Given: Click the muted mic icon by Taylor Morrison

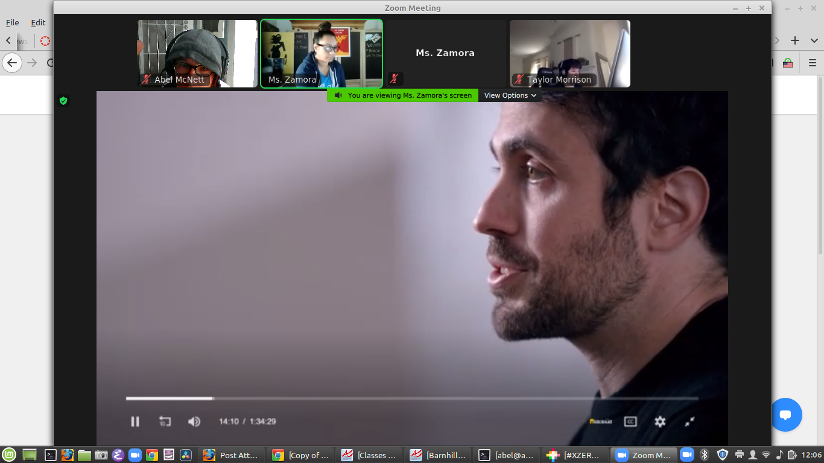Looking at the screenshot, I should tap(519, 79).
